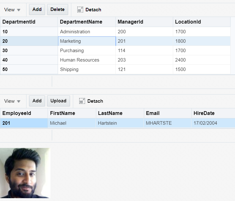The width and height of the screenshot is (235, 201).
Task: Click the Detach icon above the employees table
Action: [x=82, y=101]
